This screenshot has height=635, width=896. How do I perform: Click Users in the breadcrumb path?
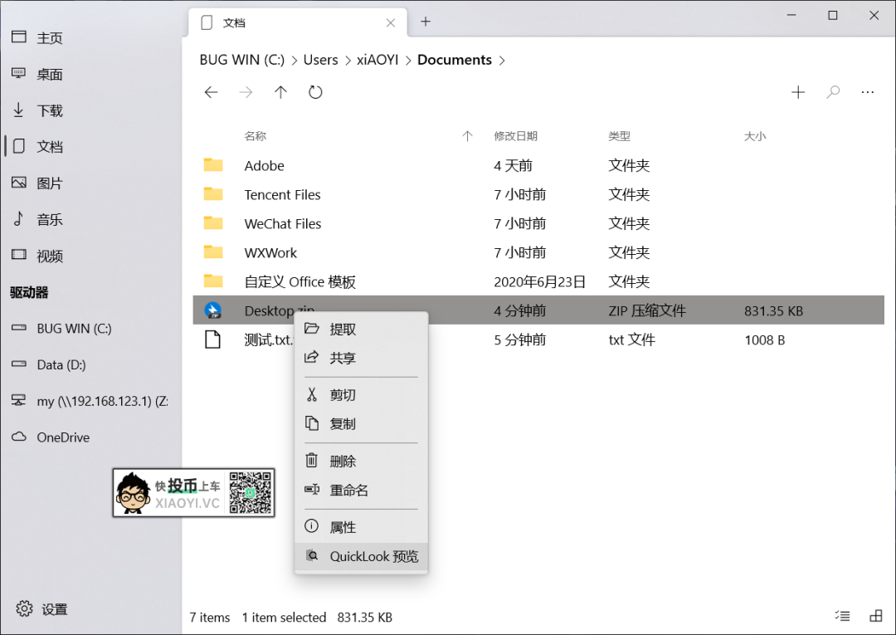(320, 60)
